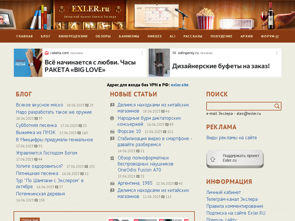Viewport: 295px width, 221px height.
Task: Click the book stack in header
Action: tap(42, 18)
